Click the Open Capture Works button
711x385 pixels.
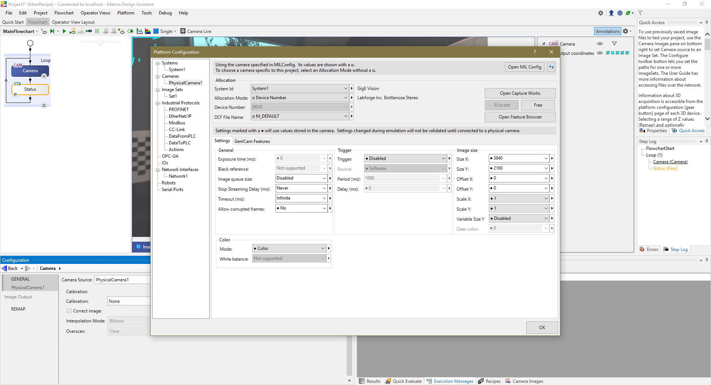coord(520,93)
